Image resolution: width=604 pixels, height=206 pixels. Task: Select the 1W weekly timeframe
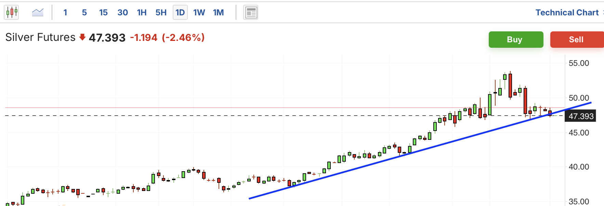199,13
